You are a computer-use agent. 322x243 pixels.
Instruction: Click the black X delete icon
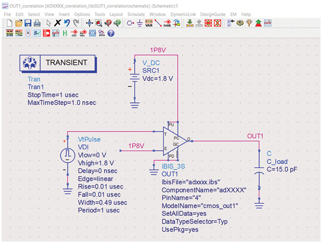(57, 23)
